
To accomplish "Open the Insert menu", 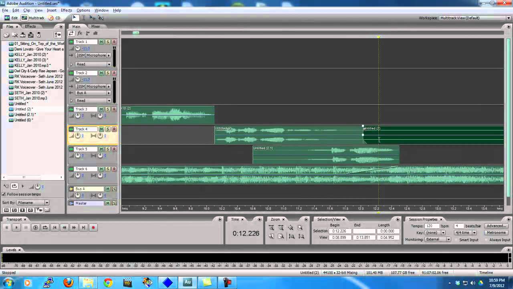I will point(52,10).
